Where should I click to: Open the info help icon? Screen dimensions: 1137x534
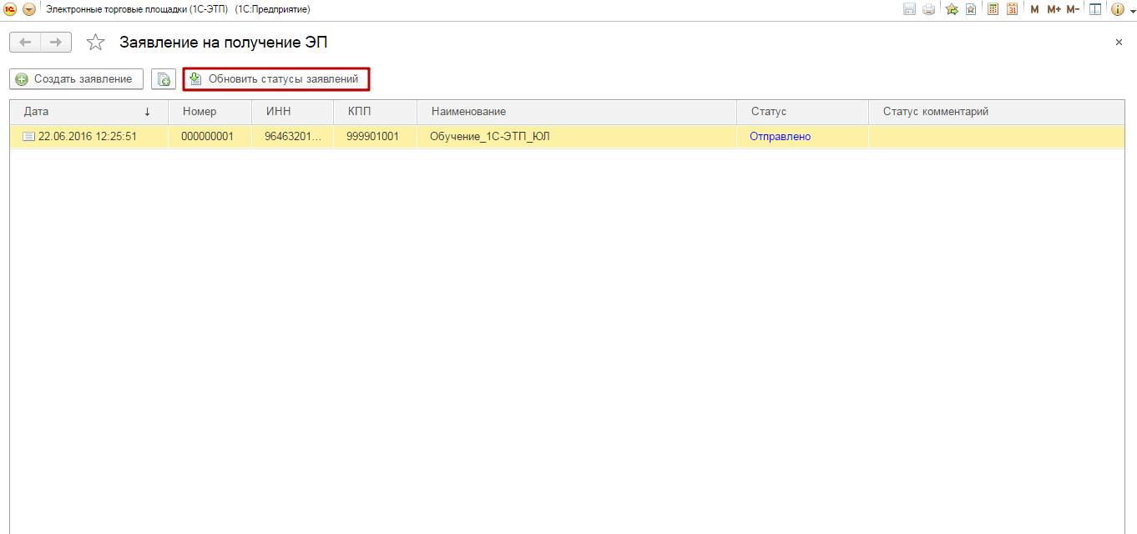click(1118, 9)
